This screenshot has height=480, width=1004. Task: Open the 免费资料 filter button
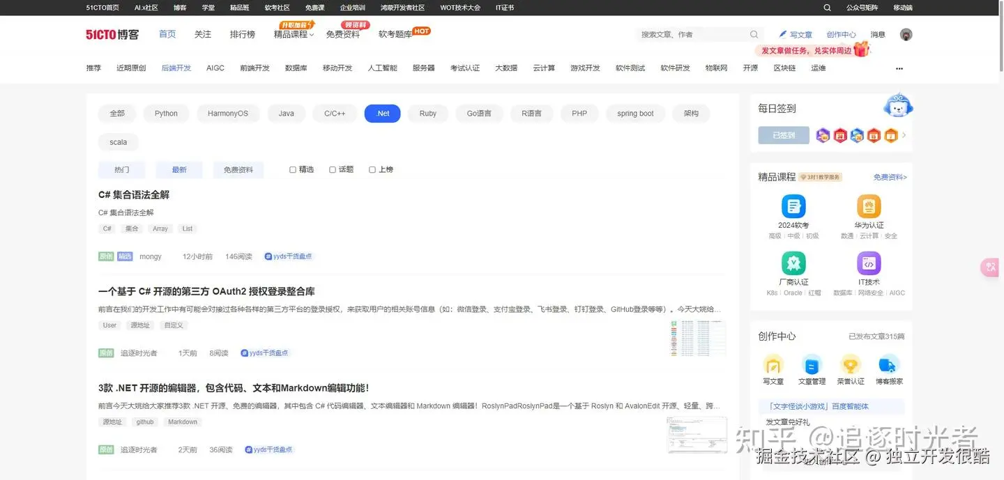pyautogui.click(x=238, y=170)
